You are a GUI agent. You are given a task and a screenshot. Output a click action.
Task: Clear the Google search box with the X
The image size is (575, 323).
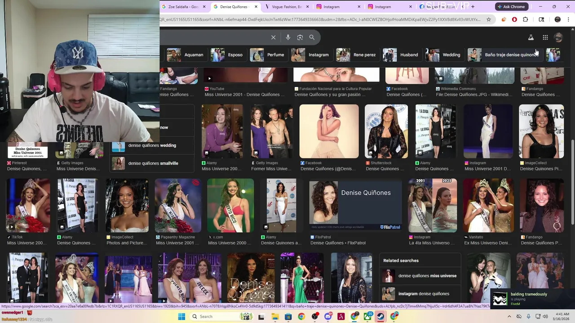(273, 37)
